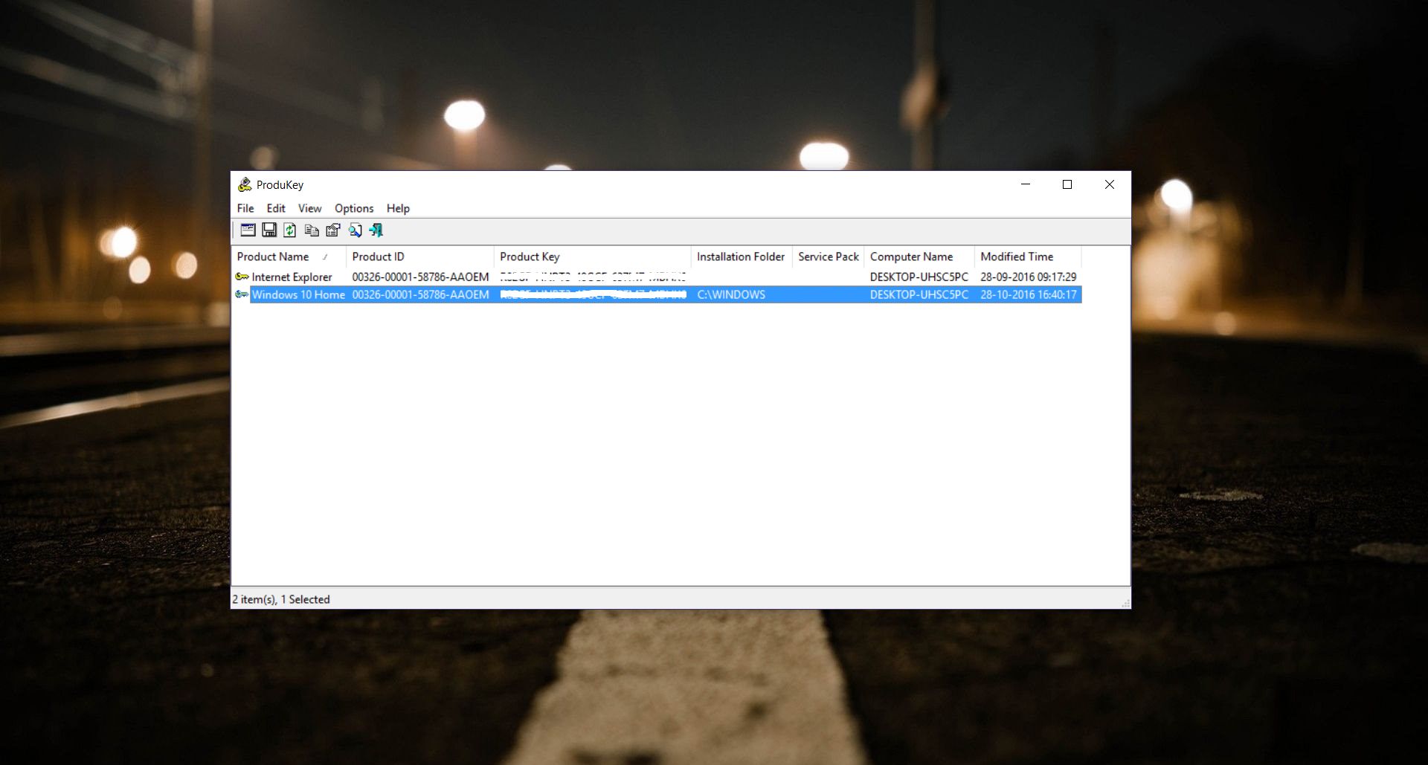Sort entries by Computer Name column
The image size is (1428, 765).
point(910,256)
